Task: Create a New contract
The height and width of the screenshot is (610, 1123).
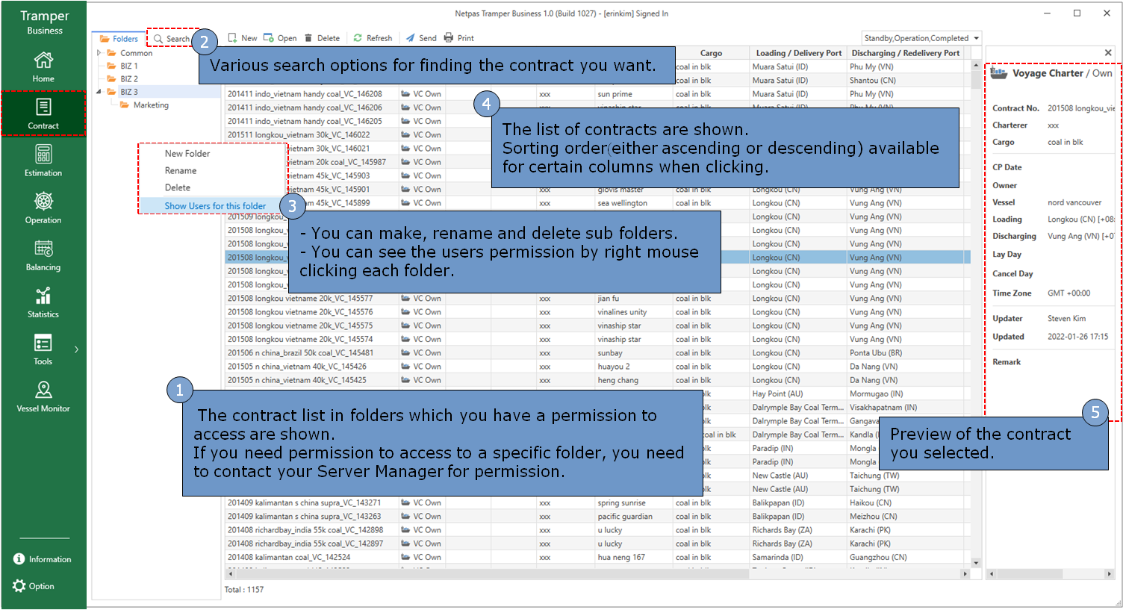Action: point(243,38)
